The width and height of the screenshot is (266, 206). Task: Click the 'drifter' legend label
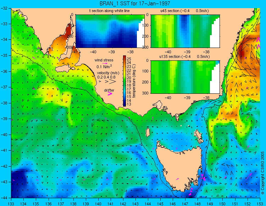coord(109,90)
